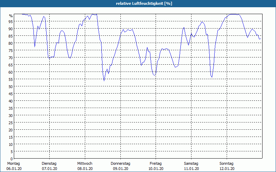The height and width of the screenshot is (172, 276).
Task: Click the date 11.01.20
Action: tap(191, 169)
